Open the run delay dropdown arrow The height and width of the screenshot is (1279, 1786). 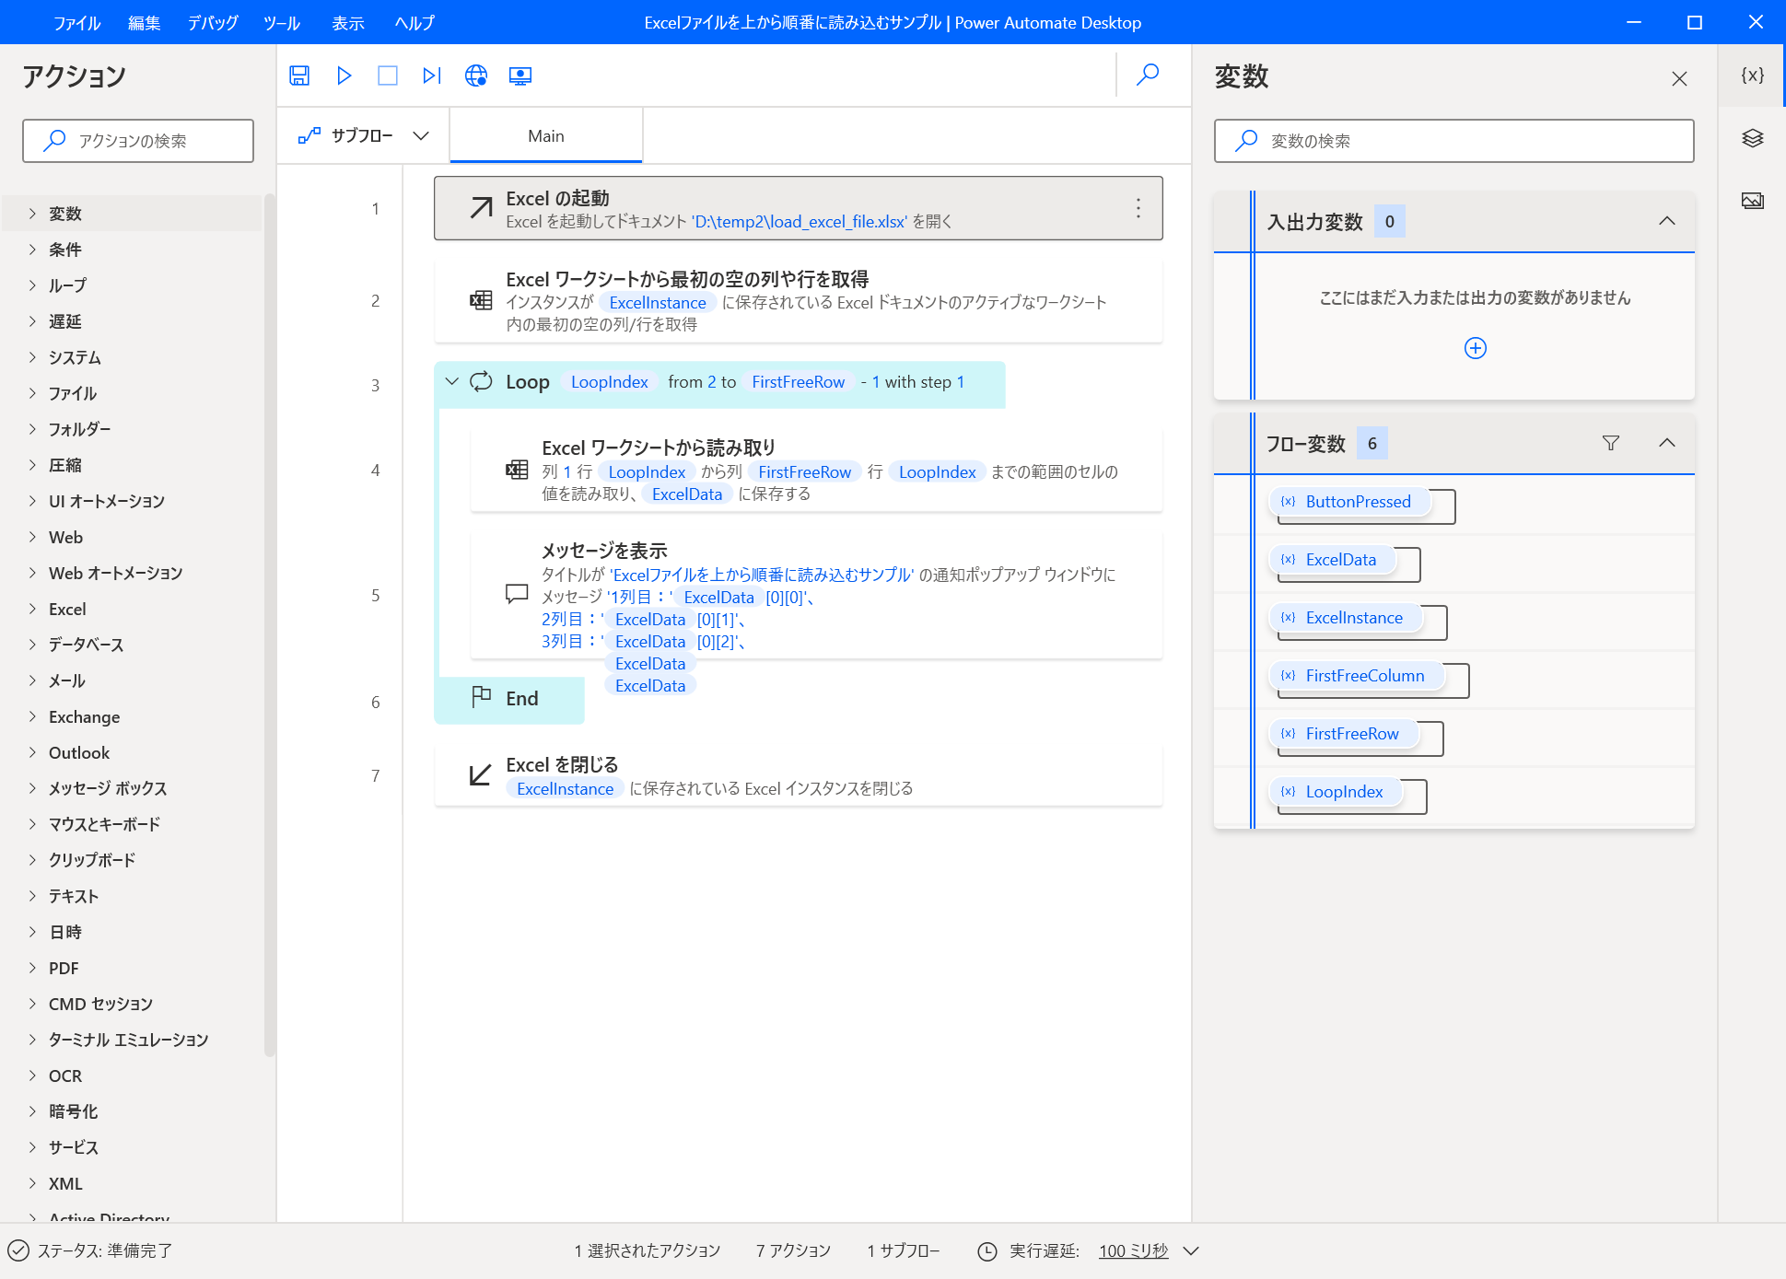[x=1190, y=1250]
